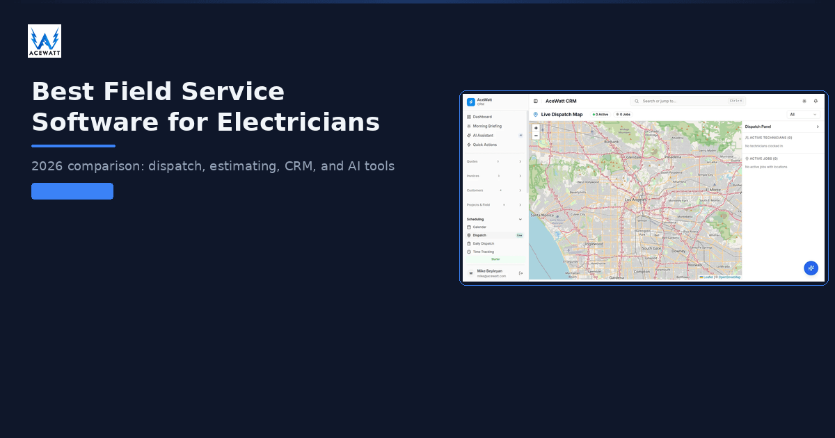Click the Morning Briefing sun icon
Screen dimensions: 835x438
(x=469, y=126)
